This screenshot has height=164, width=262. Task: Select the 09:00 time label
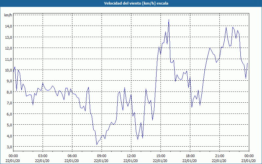pos(102,156)
